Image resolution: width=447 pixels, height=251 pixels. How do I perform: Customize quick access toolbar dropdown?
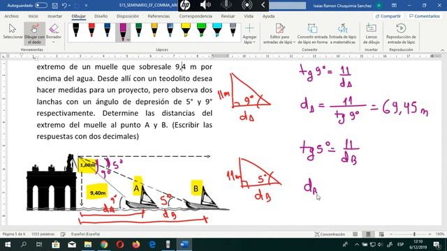[86, 6]
